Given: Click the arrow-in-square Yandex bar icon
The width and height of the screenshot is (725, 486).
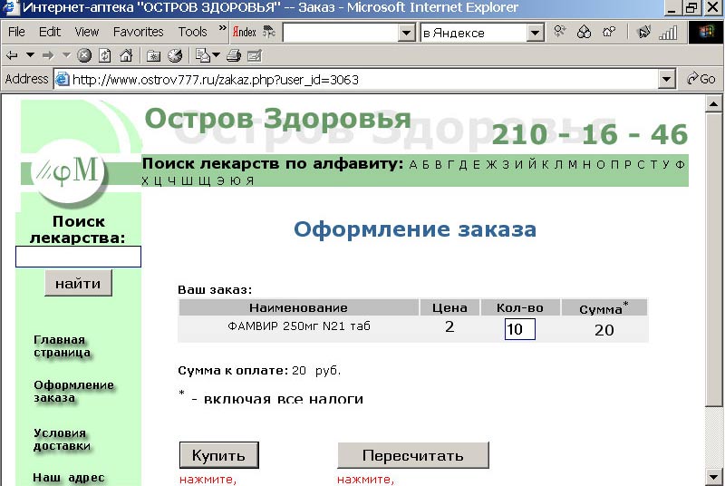Looking at the screenshot, I should tap(643, 32).
